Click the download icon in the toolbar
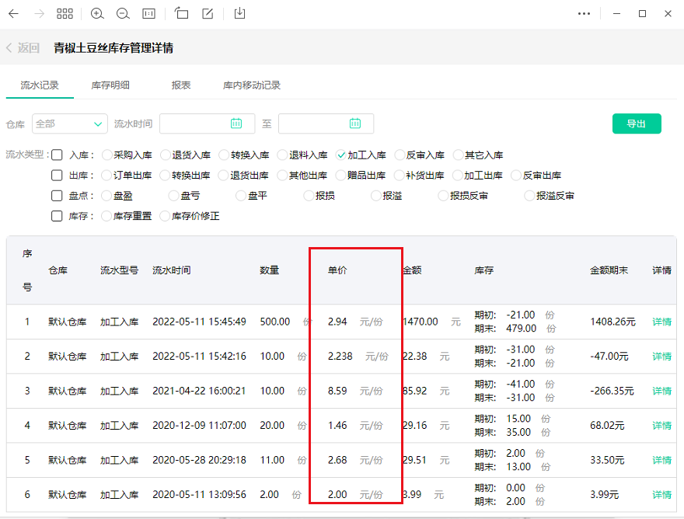Image resolution: width=684 pixels, height=519 pixels. tap(239, 13)
